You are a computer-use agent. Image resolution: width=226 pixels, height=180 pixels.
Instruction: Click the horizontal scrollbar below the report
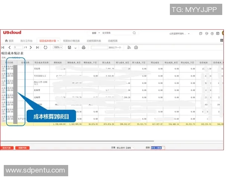(77, 141)
